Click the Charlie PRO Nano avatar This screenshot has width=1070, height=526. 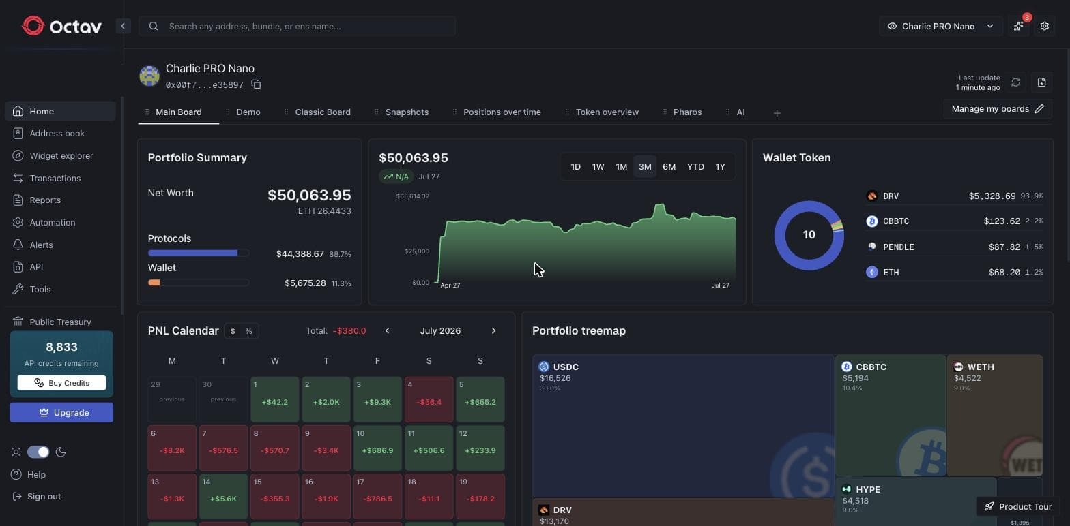[x=149, y=76]
